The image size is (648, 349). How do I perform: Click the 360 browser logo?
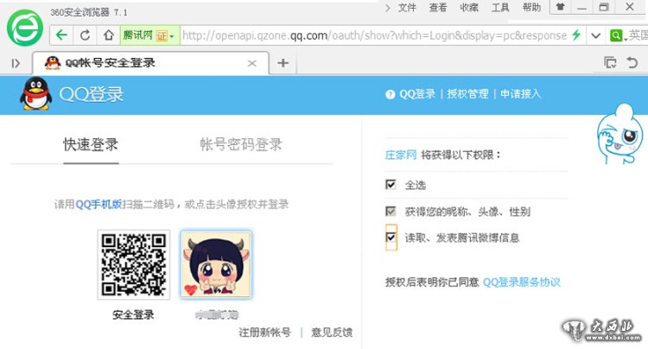coord(24,27)
